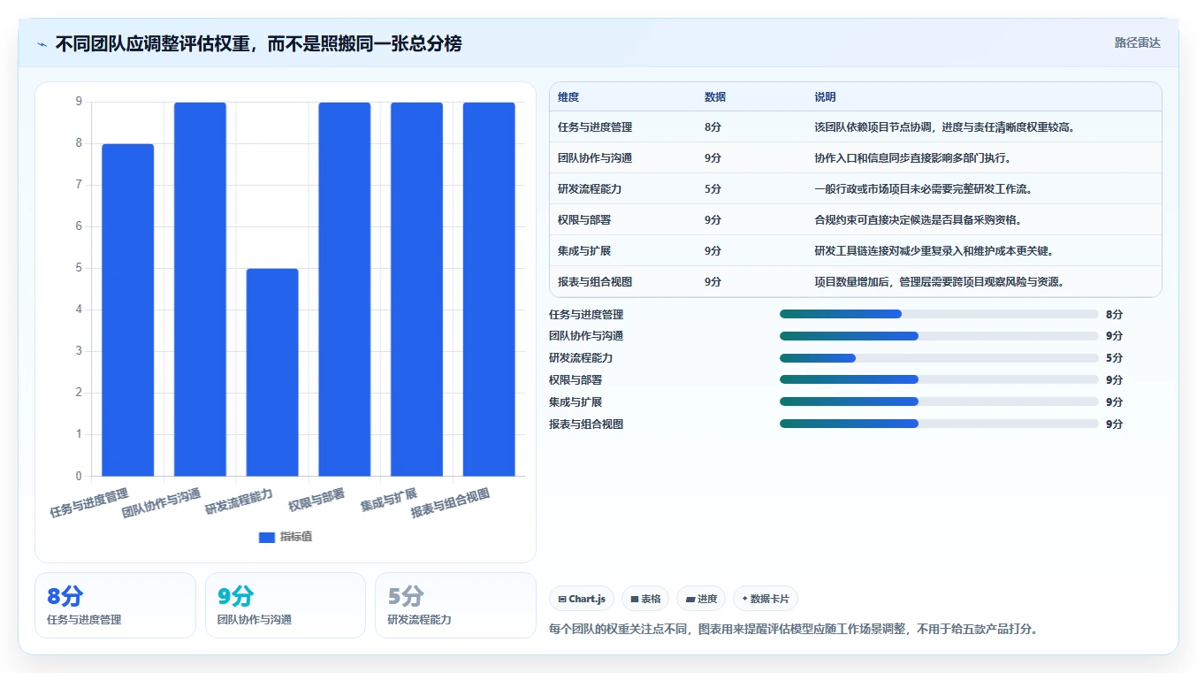Click the footnote starting 每个团队的权重关注点不同

point(793,630)
